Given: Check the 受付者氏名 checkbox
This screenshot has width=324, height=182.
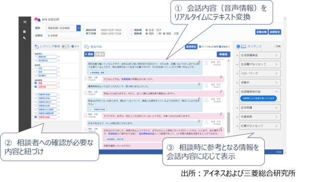Looking at the screenshot, I should (35, 60).
